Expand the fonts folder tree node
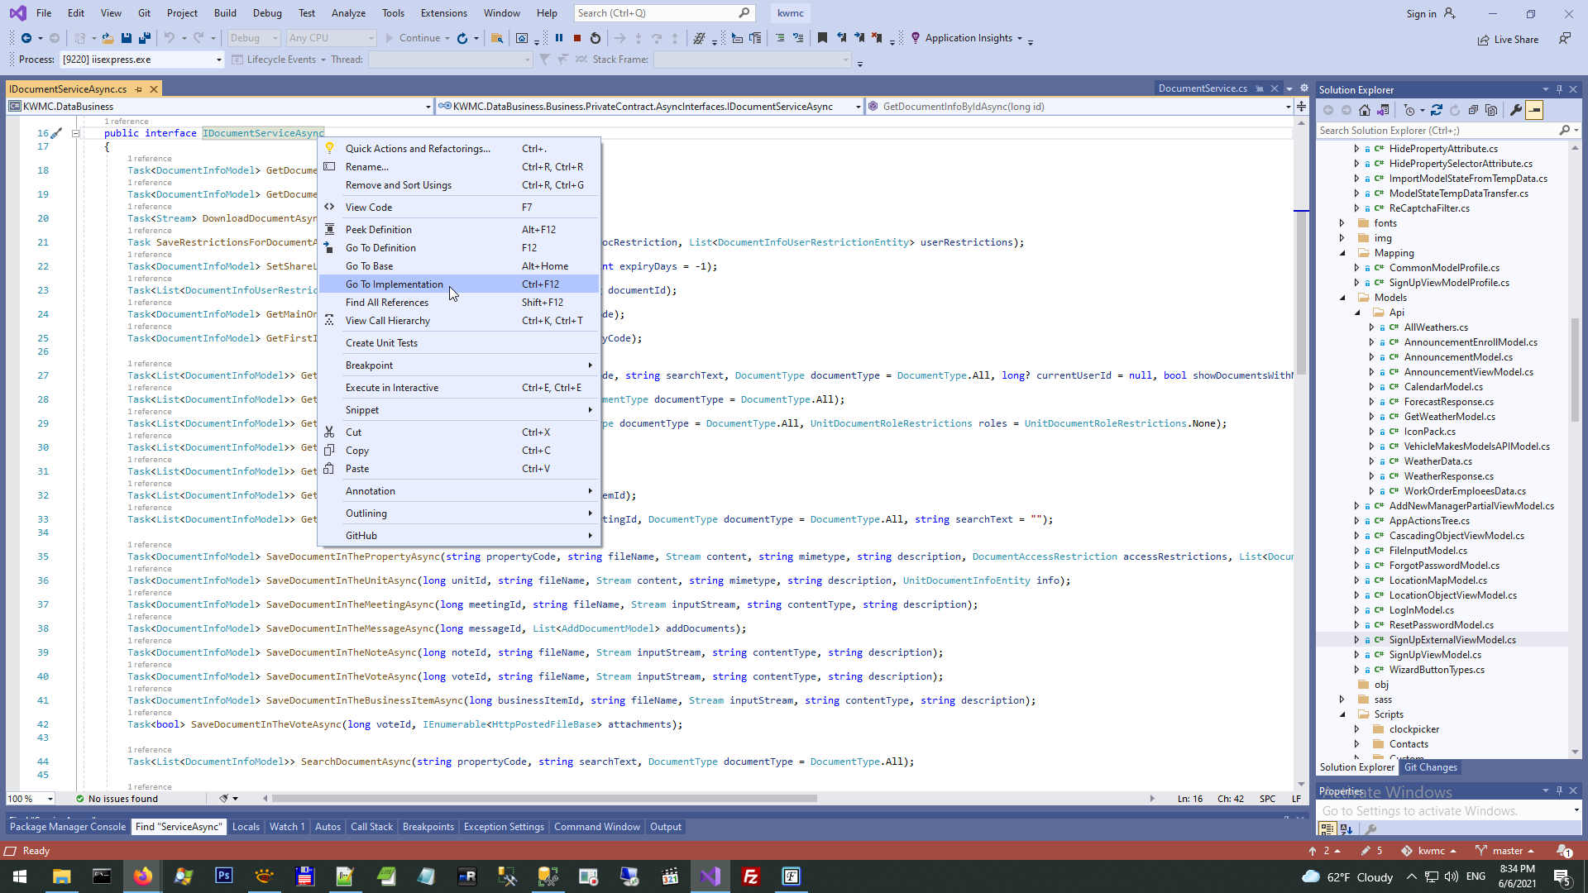Screen dimensions: 1588x893 pos(1342,223)
